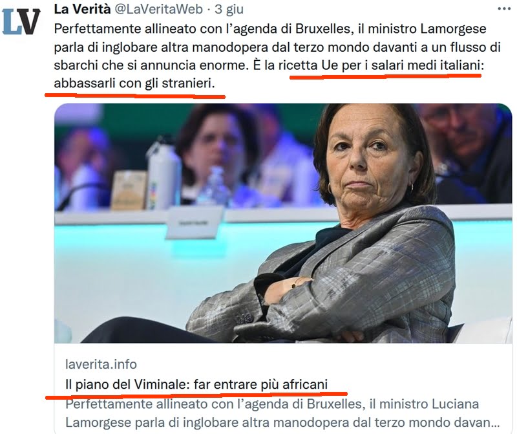
Task: Click the red underline beneath the Viminale headline
Action: 196,395
